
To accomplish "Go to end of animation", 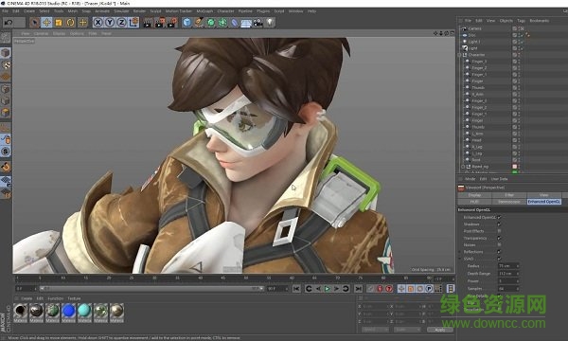I will click(358, 289).
